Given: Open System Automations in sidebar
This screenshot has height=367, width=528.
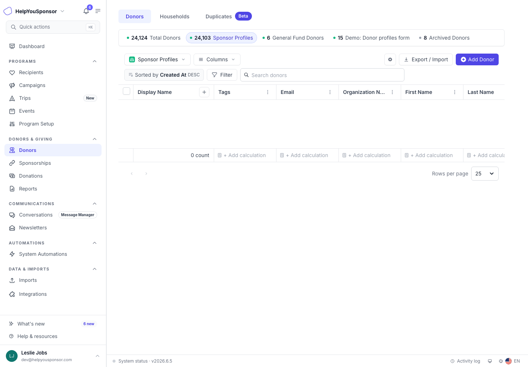Looking at the screenshot, I should click(53, 254).
